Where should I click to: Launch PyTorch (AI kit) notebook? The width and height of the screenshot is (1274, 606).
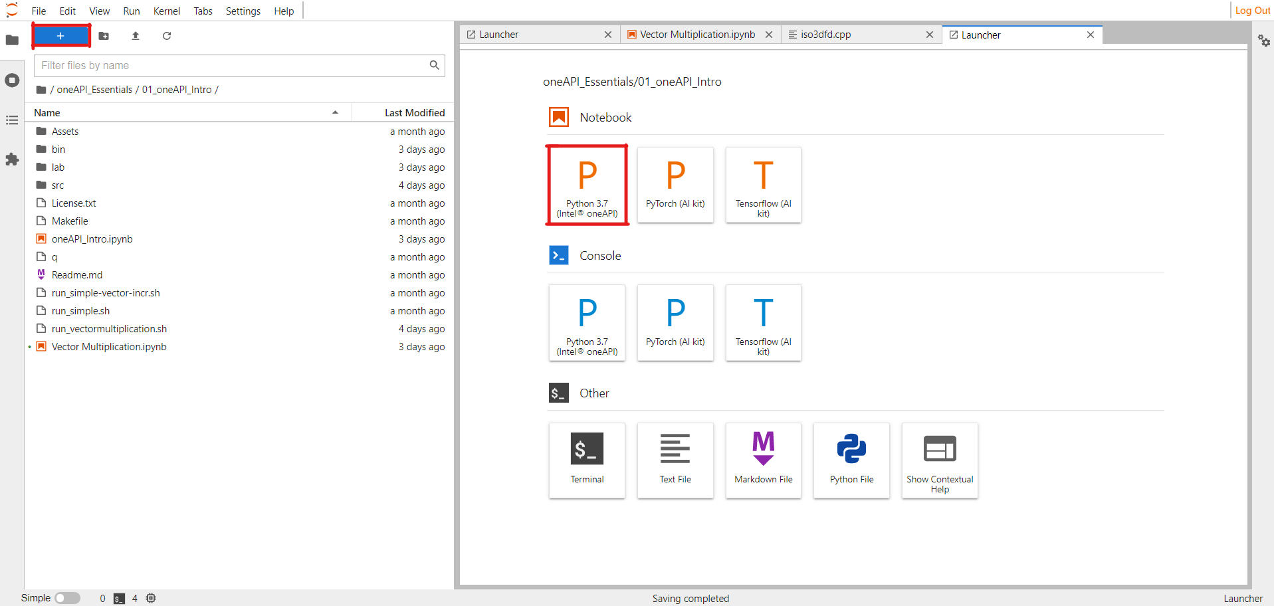point(675,185)
